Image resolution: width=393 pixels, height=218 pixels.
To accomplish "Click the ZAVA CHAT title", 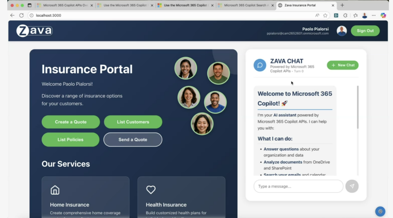I will (287, 61).
